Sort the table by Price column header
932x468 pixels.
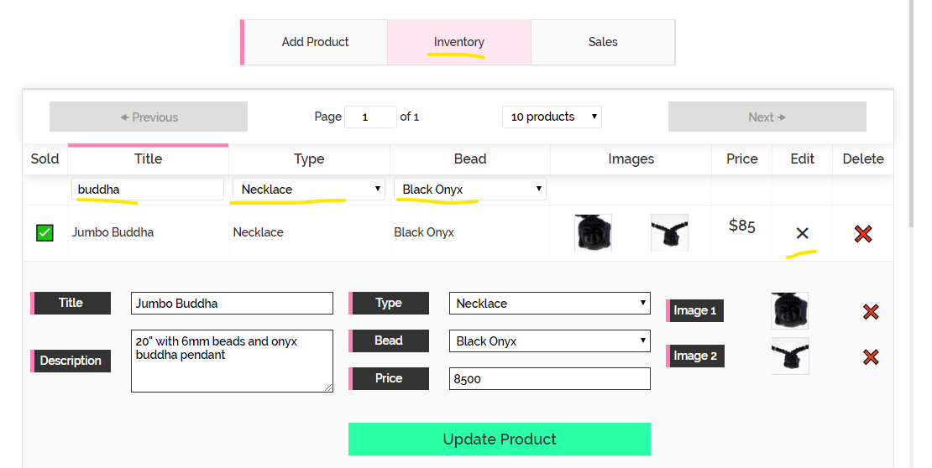pos(741,159)
